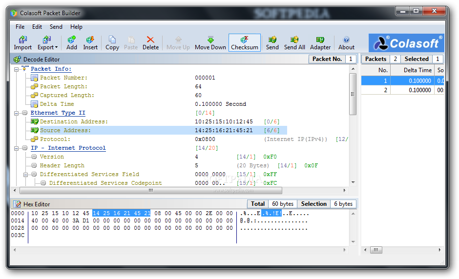Click the Delta Time column header
Screen dimensions: 459x279
413,70
